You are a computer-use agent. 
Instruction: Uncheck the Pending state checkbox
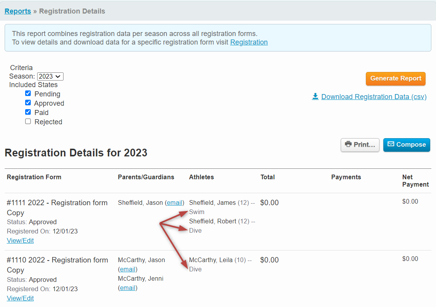pos(28,93)
